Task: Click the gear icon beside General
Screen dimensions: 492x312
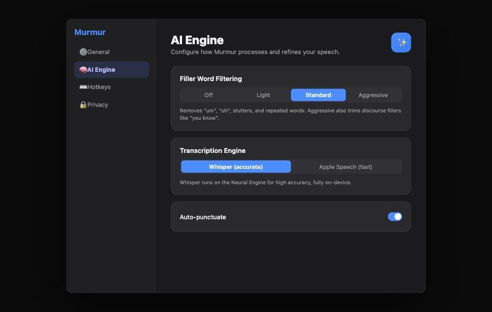Action: click(x=83, y=52)
